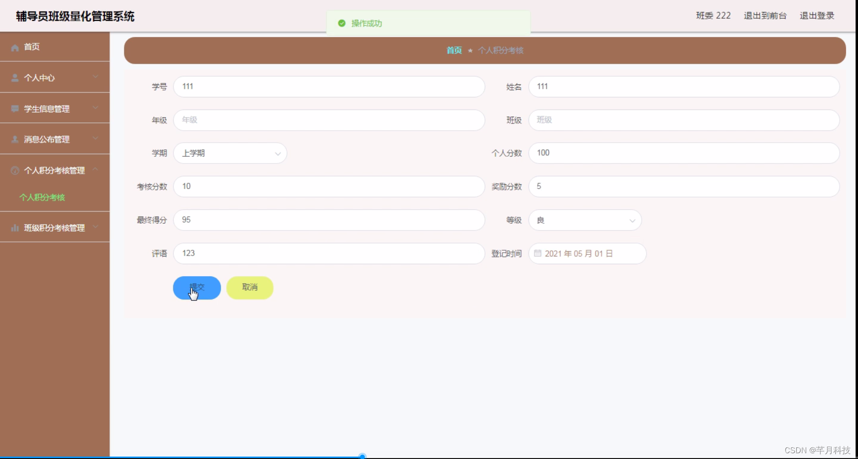Click inside the empty 年级 input field

point(328,120)
